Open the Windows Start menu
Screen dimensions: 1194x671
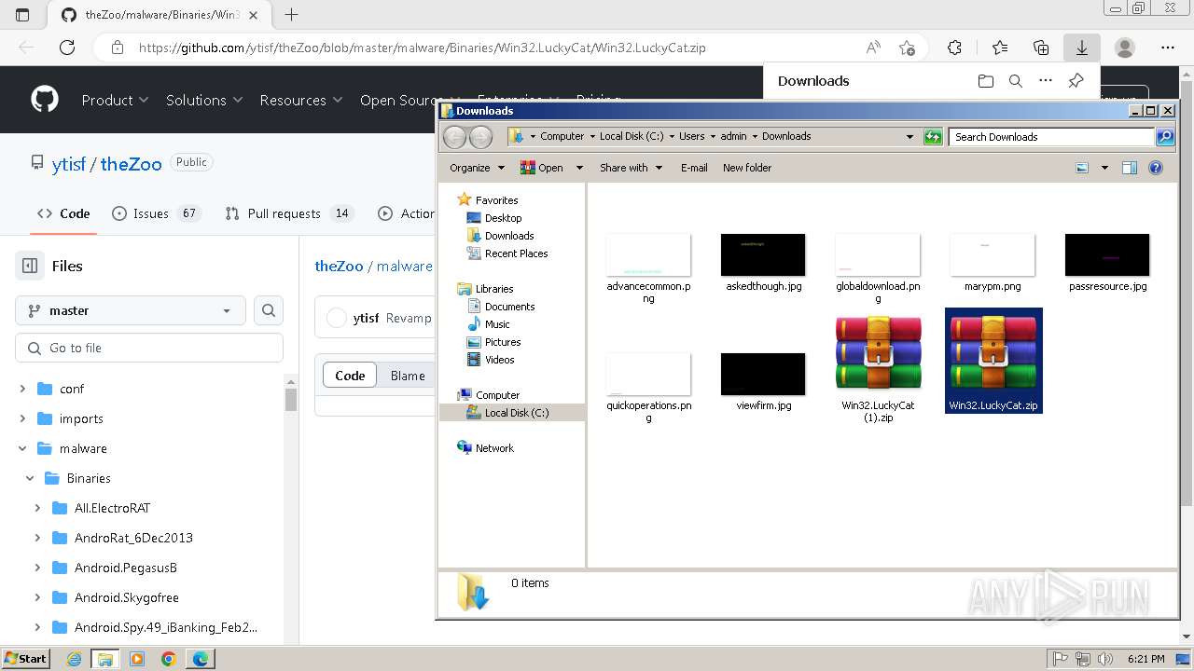tap(25, 659)
